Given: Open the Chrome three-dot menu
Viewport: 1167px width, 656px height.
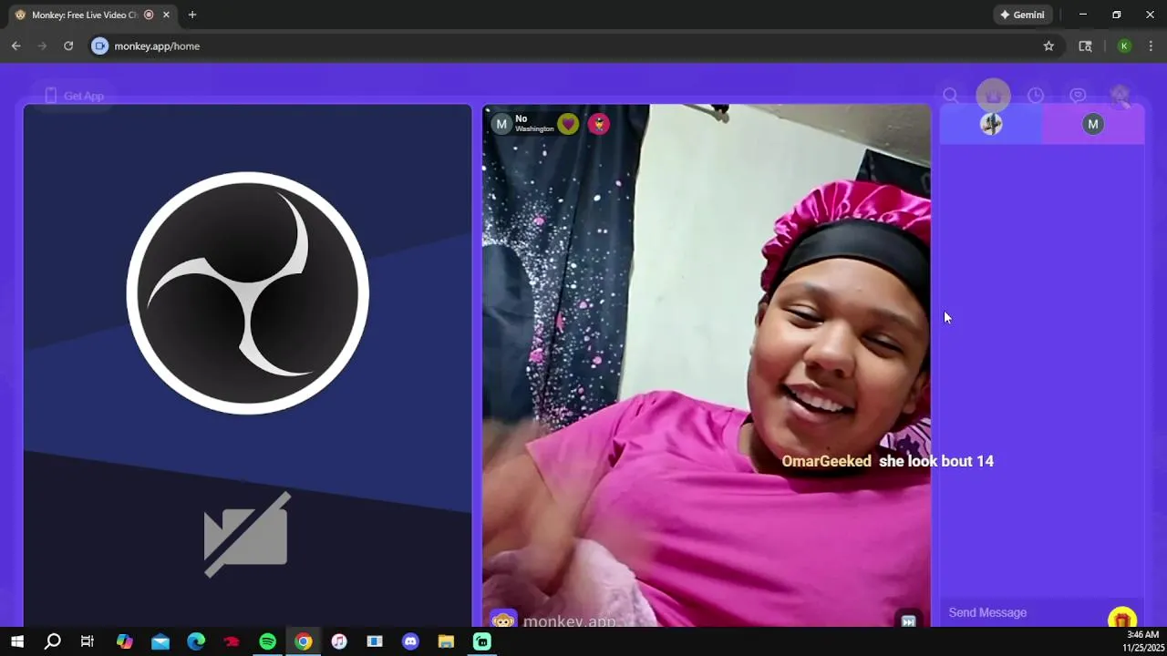Looking at the screenshot, I should point(1151,46).
